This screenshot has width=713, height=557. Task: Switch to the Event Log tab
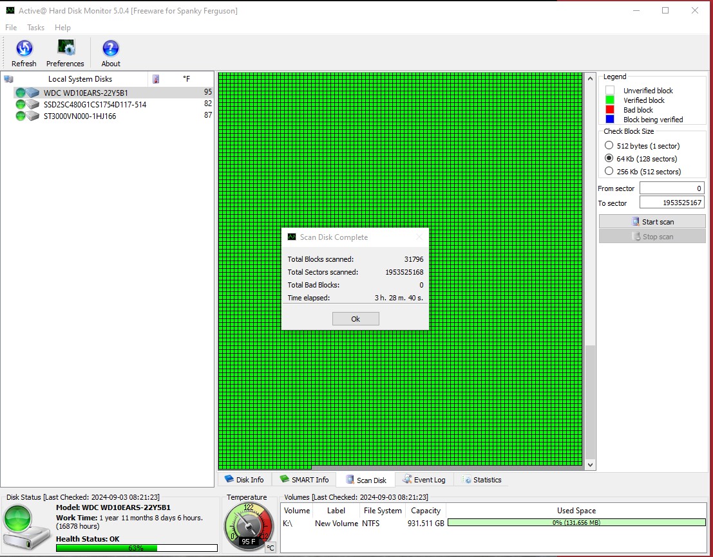click(x=423, y=480)
